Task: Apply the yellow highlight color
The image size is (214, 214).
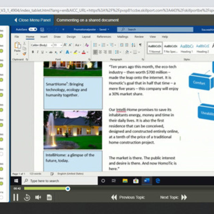Action: tap(75, 52)
